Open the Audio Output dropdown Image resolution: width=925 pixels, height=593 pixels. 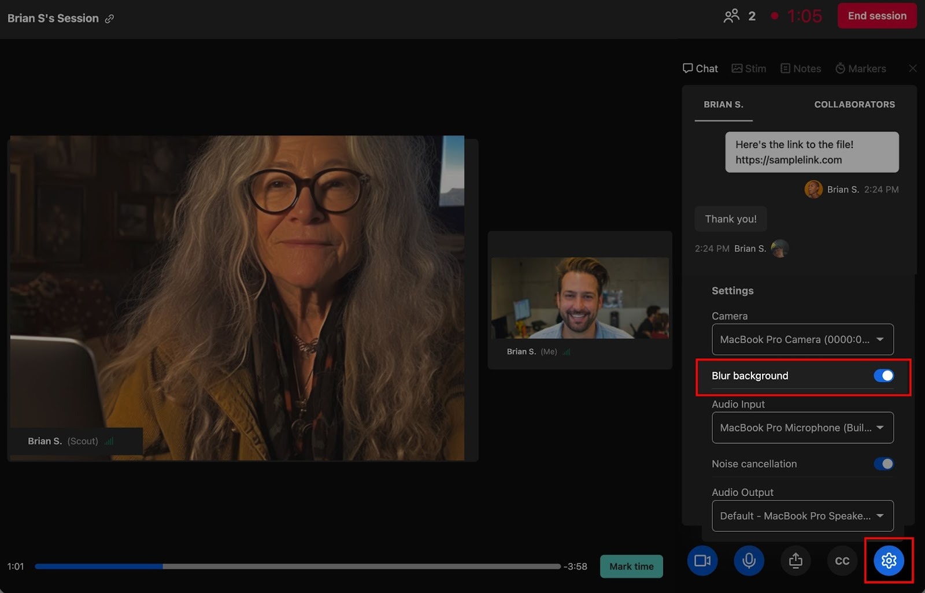click(802, 516)
